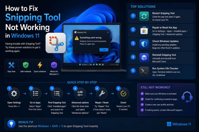The image size is (199, 132).
Task: Click the list search icon above Find Snipping Tool
Action: click(x=57, y=94)
